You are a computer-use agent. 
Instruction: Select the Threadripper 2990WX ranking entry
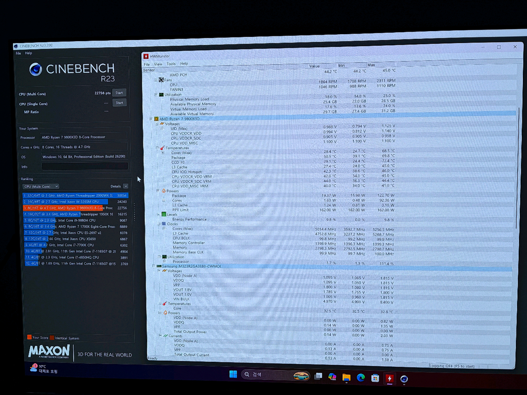tap(75, 195)
